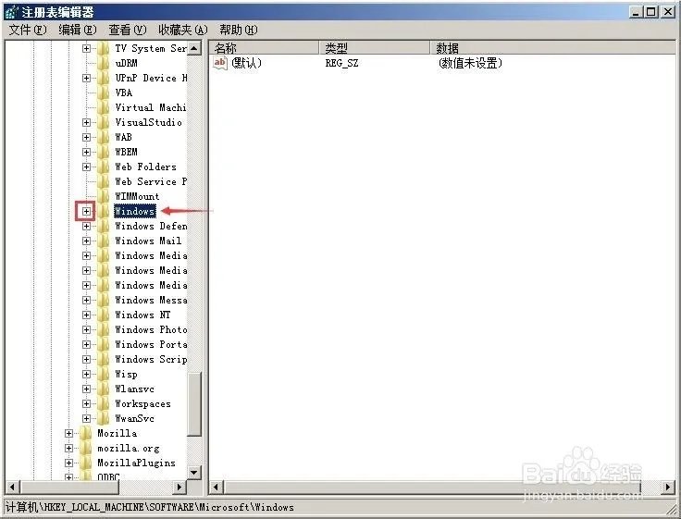Click the Wlansvc folder icon

104,389
